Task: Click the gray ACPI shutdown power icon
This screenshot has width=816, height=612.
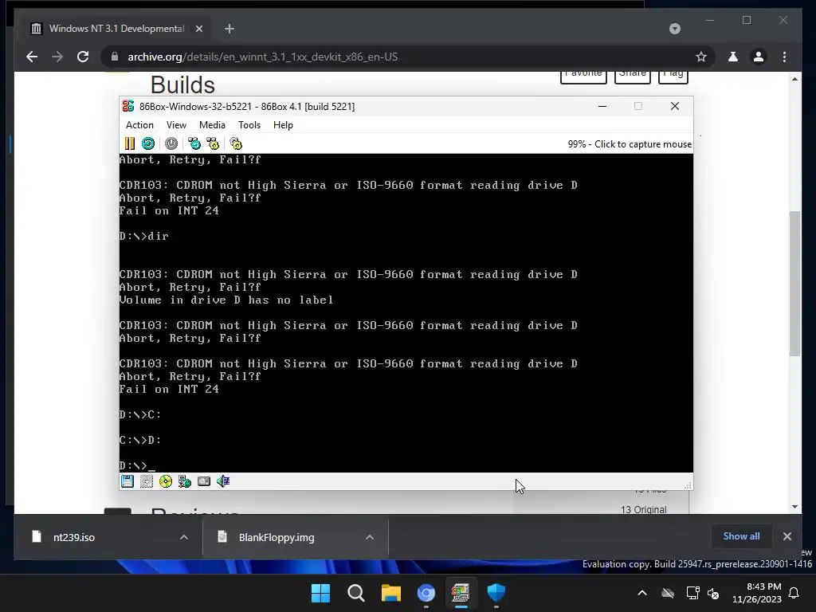Action: [x=171, y=143]
